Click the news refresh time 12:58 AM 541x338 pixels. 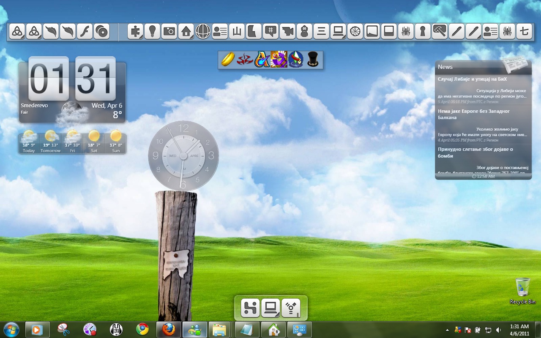pyautogui.click(x=483, y=177)
